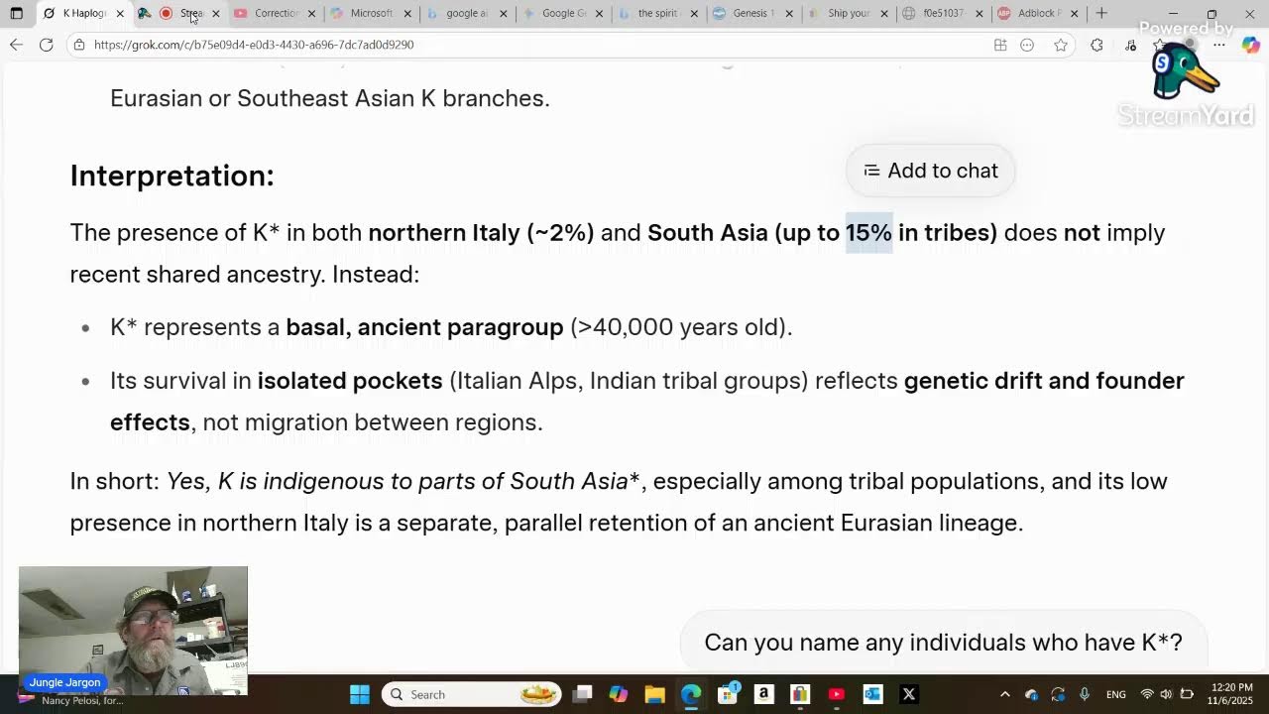Image resolution: width=1269 pixels, height=714 pixels.
Task: Switch to the StreamYard tab
Action: (180, 13)
